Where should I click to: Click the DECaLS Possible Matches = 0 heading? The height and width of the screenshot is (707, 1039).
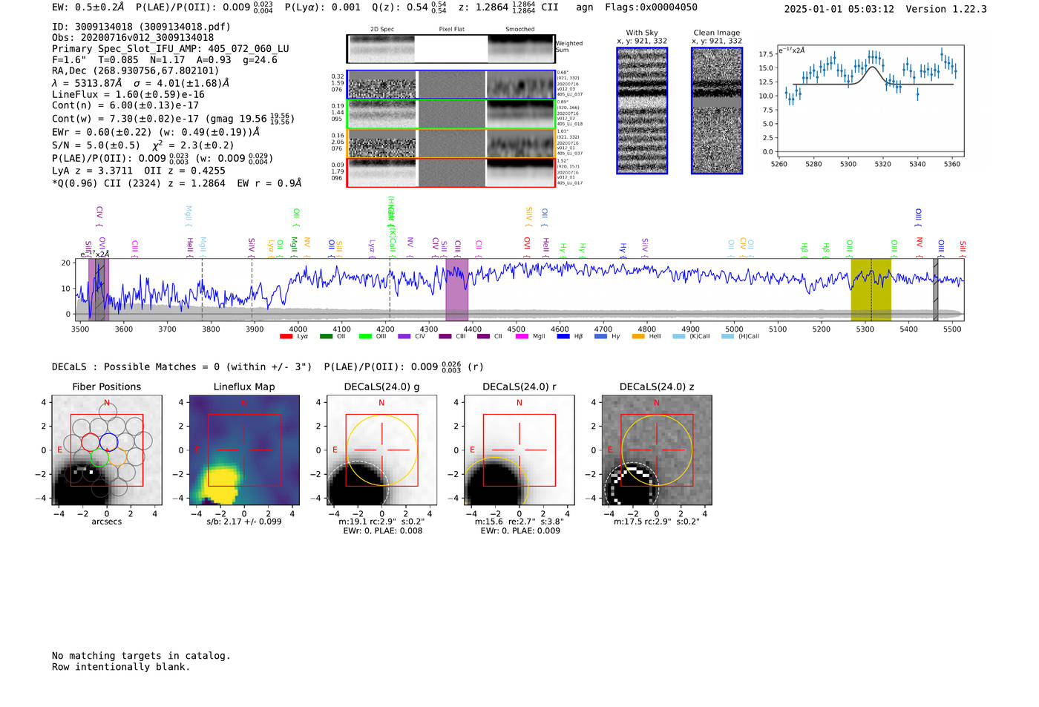(x=183, y=366)
